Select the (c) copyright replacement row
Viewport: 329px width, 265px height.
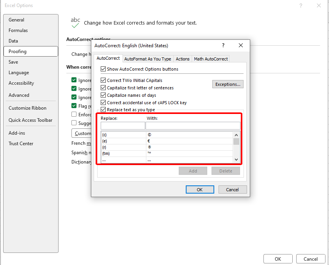(167, 135)
